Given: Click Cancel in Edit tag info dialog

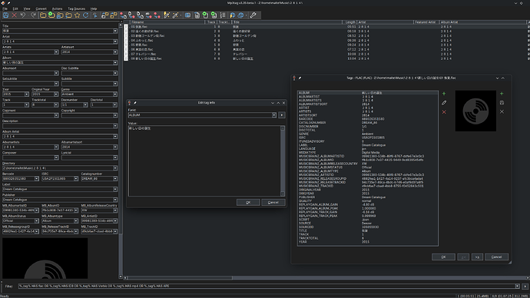Looking at the screenshot, I should point(273,203).
